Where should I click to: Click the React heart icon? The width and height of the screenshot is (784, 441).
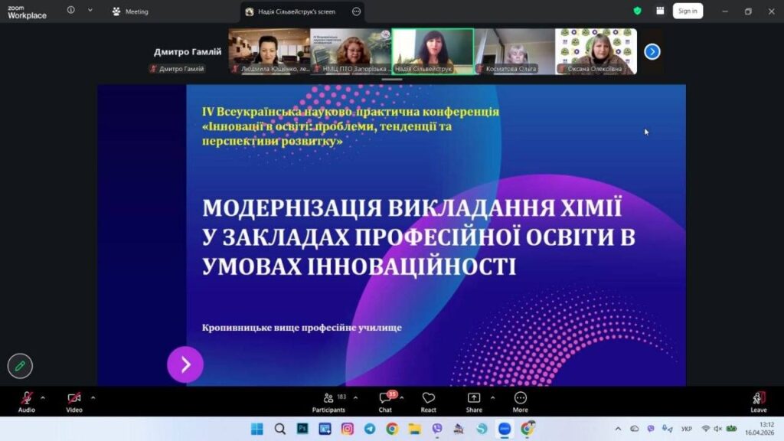(x=428, y=399)
